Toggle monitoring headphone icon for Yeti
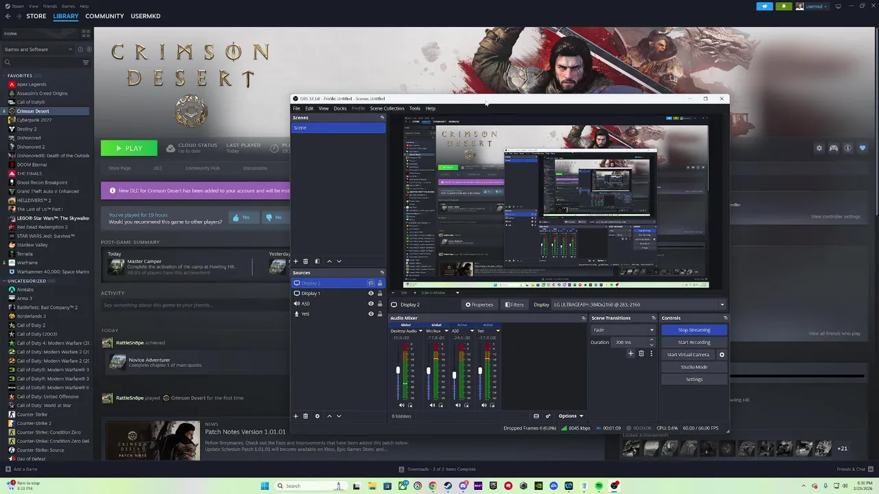The image size is (879, 494). point(492,405)
